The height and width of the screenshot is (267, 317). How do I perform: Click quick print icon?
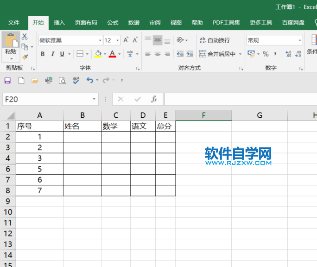point(49,80)
